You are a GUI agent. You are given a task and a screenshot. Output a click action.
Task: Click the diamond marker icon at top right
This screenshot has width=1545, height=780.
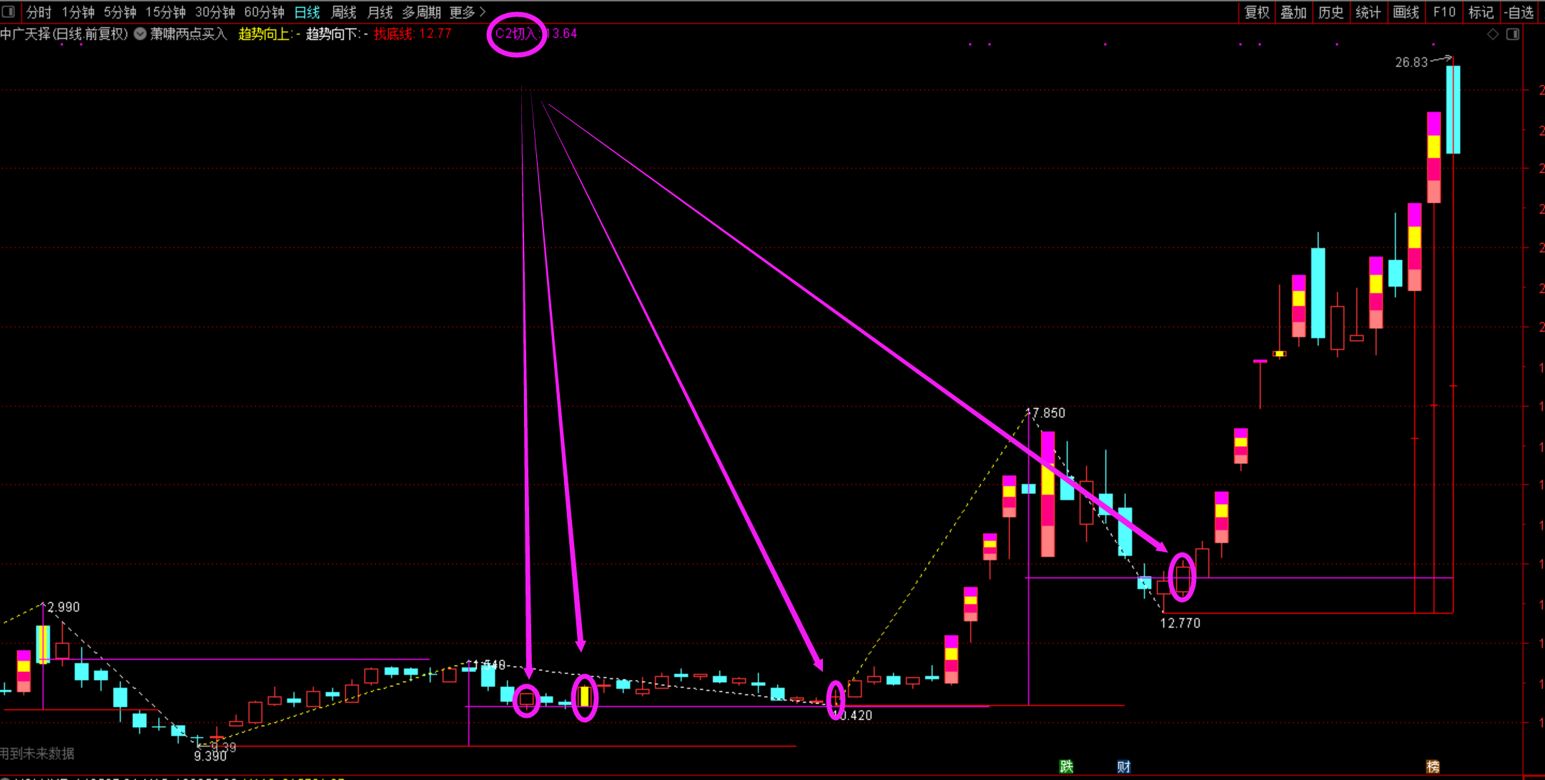[x=1493, y=34]
